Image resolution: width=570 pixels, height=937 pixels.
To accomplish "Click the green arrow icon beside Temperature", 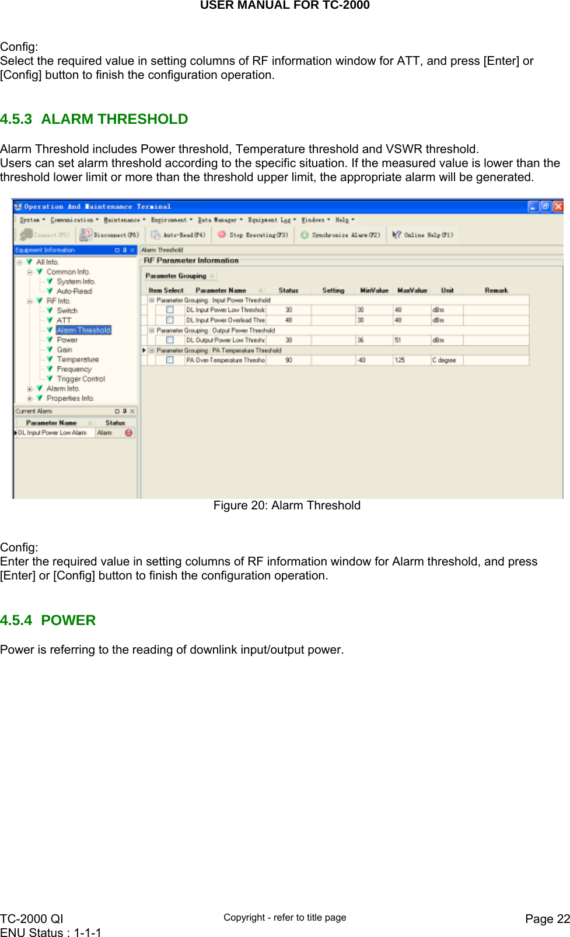I will click(50, 359).
